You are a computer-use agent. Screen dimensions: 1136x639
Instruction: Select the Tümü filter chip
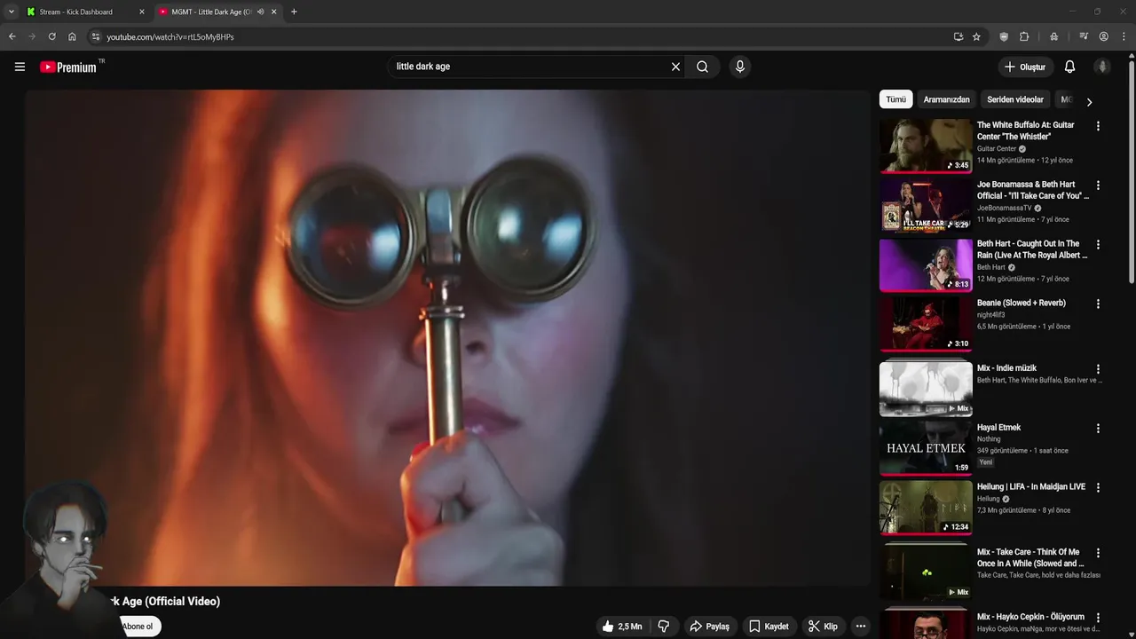[896, 99]
